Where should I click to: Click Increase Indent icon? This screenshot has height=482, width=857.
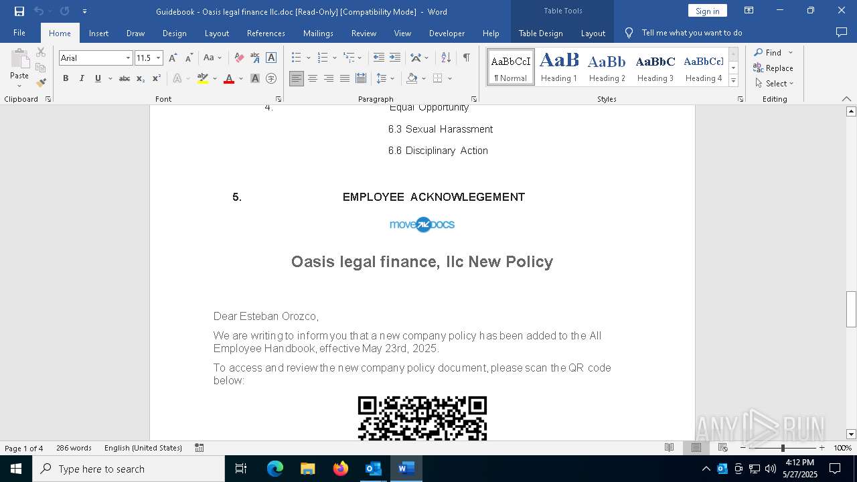coord(395,58)
